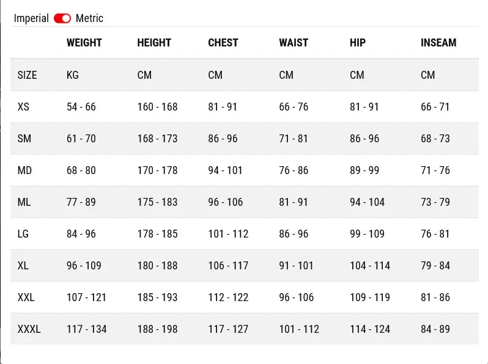
Task: Click the SM size row label
Action: pyautogui.click(x=24, y=139)
